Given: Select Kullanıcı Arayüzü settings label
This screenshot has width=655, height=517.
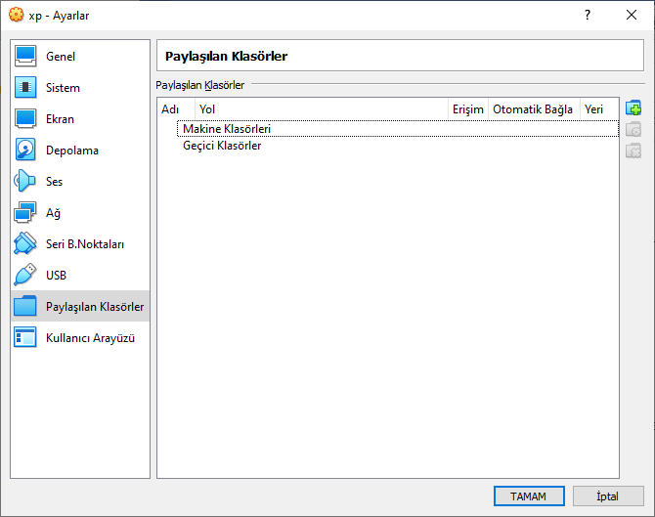Looking at the screenshot, I should [90, 338].
